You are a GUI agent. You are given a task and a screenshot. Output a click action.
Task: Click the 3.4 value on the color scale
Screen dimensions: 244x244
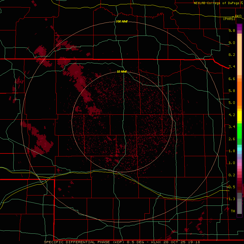[232, 127]
